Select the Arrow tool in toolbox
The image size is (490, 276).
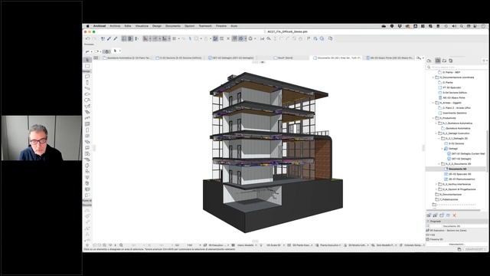tap(87, 60)
